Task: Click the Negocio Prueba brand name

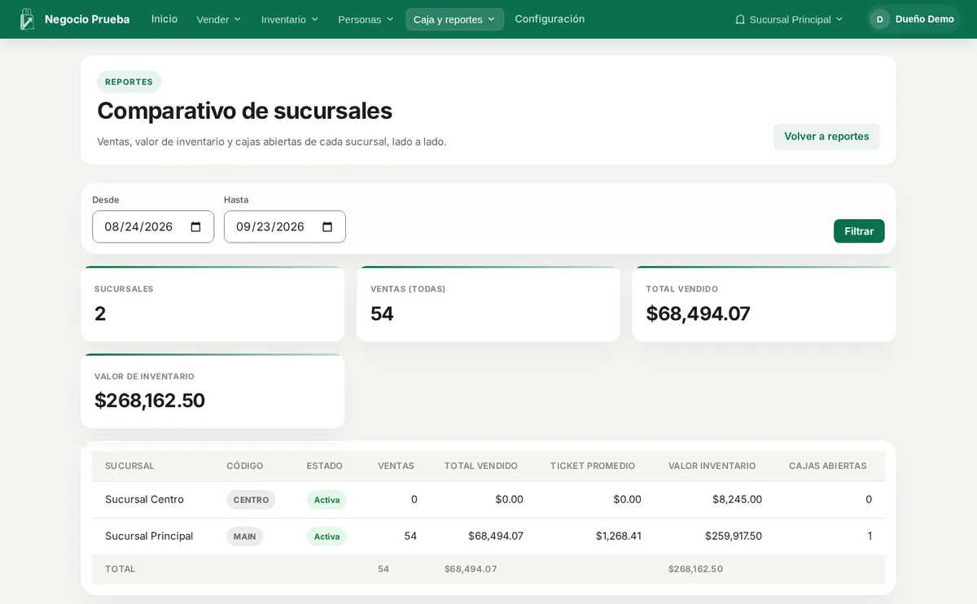Action: coord(87,20)
